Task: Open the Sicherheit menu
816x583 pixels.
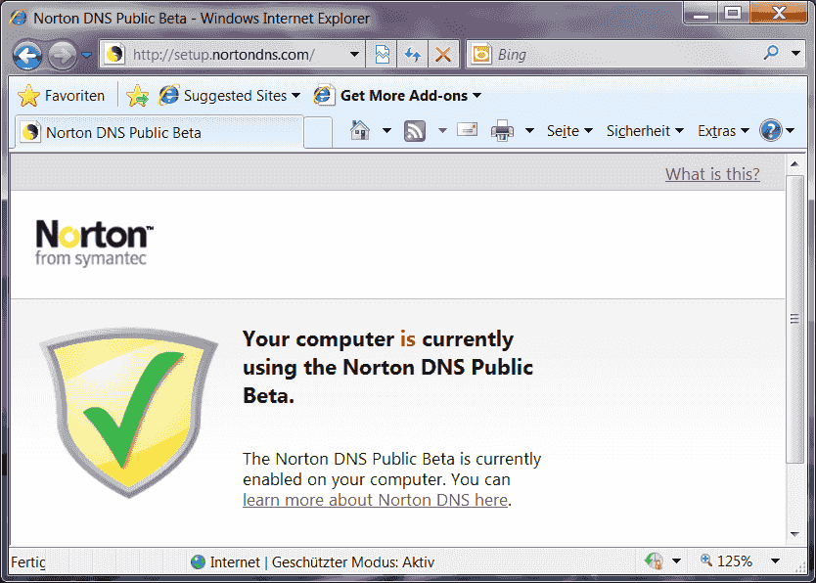Action: click(x=645, y=130)
